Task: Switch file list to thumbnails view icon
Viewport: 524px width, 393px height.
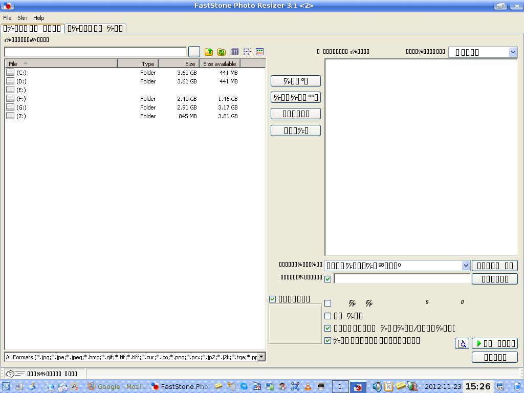Action: tap(259, 52)
